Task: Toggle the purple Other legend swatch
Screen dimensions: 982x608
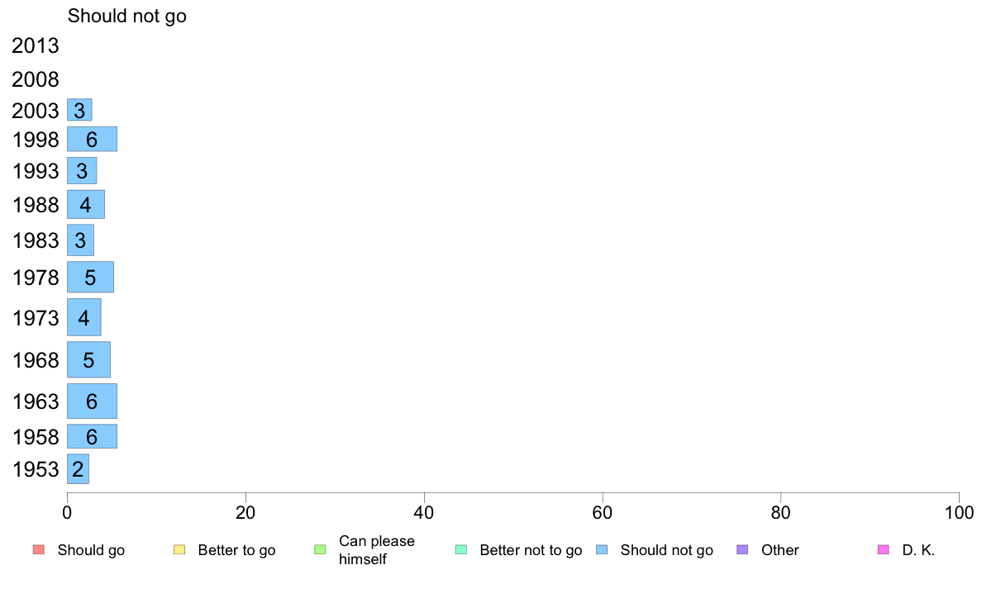Action: click(743, 550)
